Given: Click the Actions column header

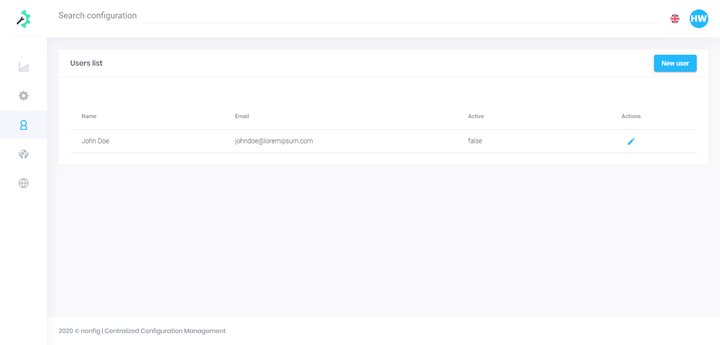Looking at the screenshot, I should 631,116.
